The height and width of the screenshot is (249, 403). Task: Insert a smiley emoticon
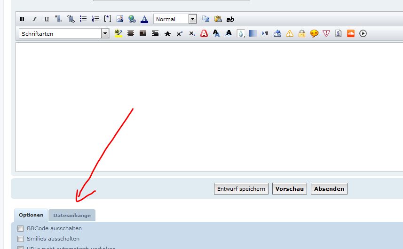pos(314,33)
